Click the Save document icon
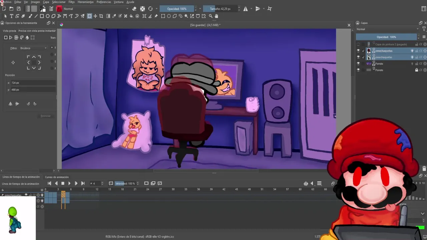Screen dimensions: 427x240 pos(19,9)
